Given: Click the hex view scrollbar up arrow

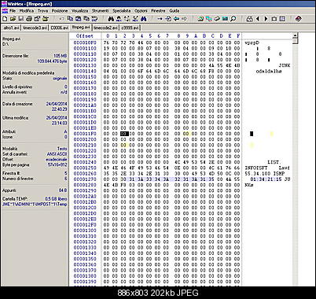Looking at the screenshot, I should 295,35.
